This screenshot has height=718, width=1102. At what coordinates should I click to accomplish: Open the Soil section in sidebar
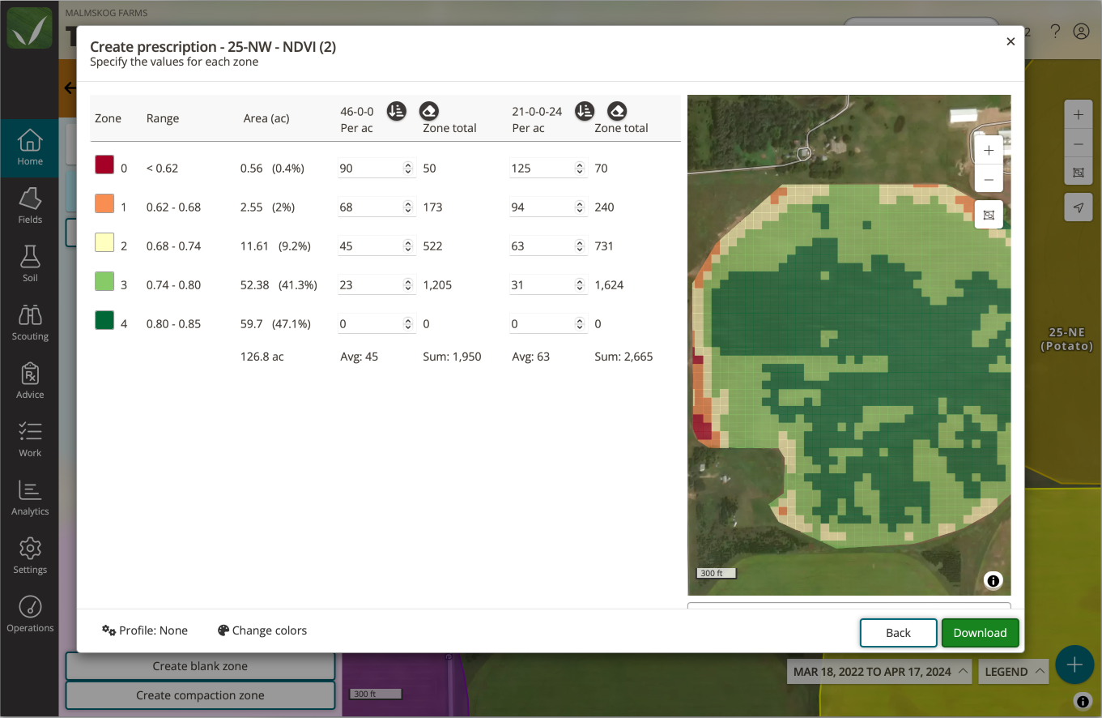30,265
